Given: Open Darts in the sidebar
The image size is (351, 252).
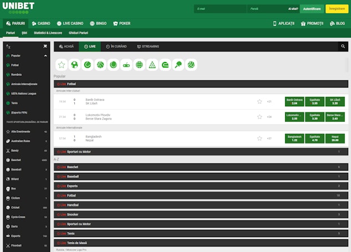Looking at the screenshot, I should click(x=27, y=227).
